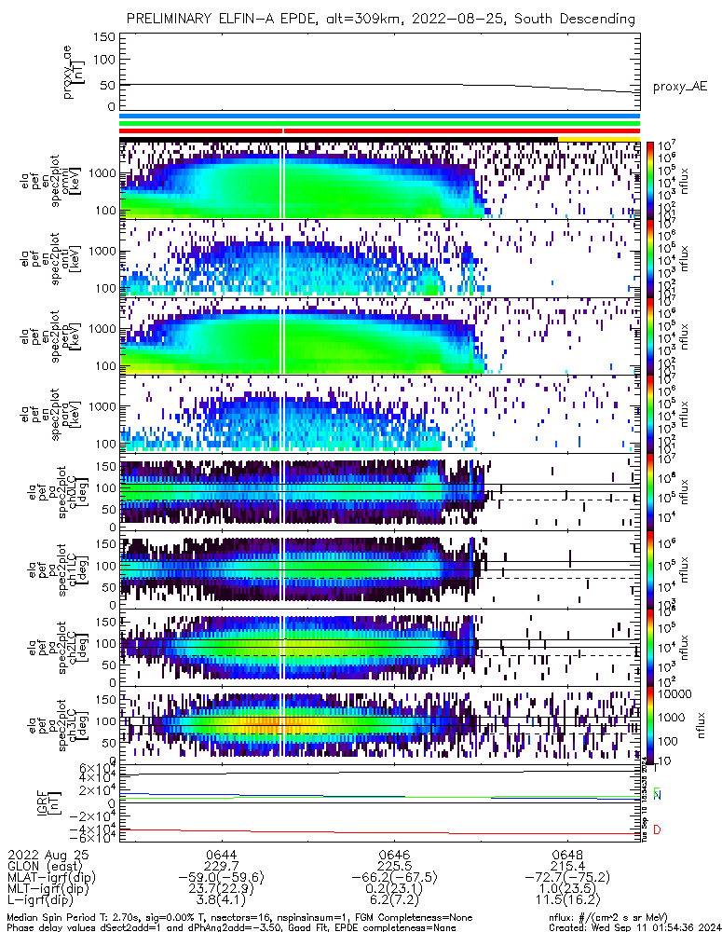Viewport: 722px width, 932px height.
Task: Click the 'proxy_AE' legend label
Action: coord(680,87)
